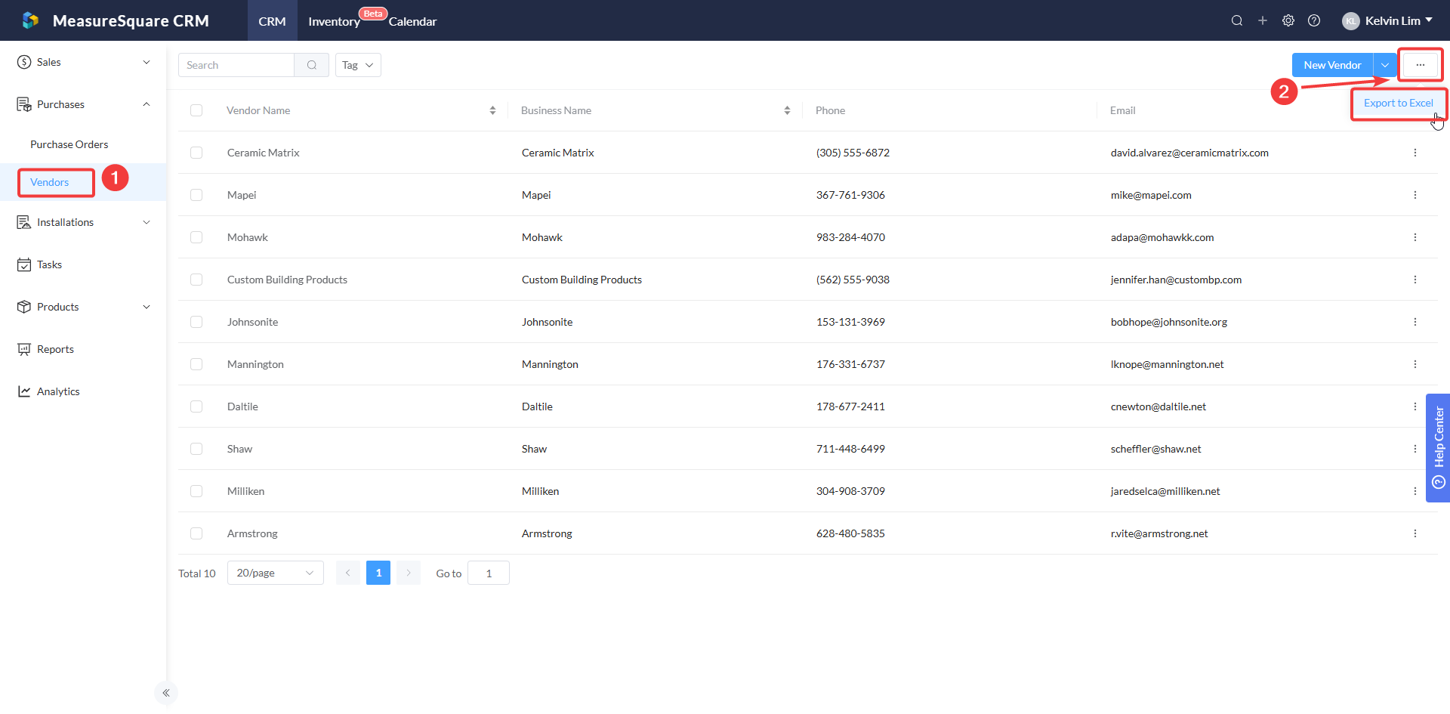The image size is (1450, 714).
Task: Open row actions for Mapei
Action: (x=1415, y=195)
